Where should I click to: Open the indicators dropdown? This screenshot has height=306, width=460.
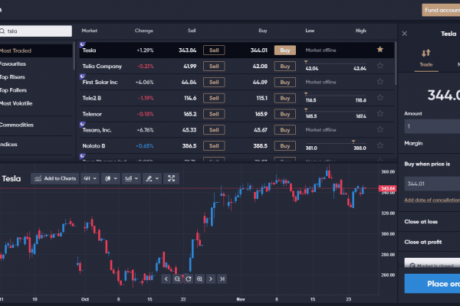click(x=131, y=178)
